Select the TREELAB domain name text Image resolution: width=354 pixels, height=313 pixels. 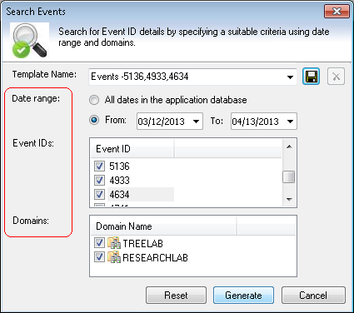point(143,243)
